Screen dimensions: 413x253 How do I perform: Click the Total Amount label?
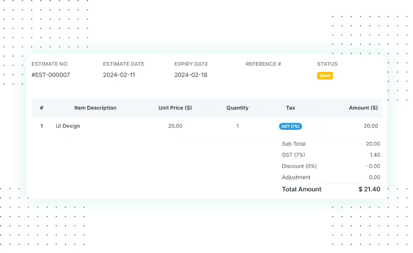coord(301,189)
